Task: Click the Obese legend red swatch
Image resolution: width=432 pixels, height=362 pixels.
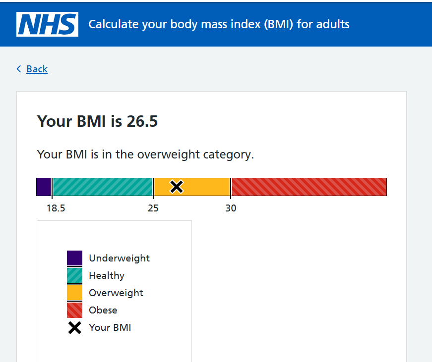Action: click(x=75, y=310)
